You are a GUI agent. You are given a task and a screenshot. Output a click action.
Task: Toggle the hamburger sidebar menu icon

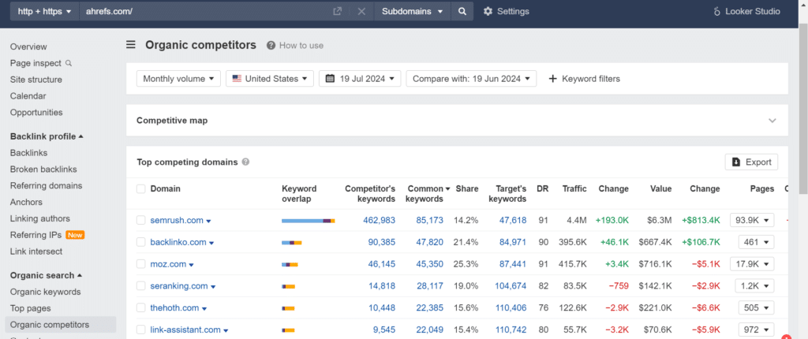coord(131,45)
